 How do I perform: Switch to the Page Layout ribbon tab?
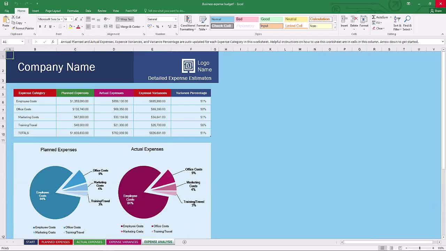click(53, 10)
